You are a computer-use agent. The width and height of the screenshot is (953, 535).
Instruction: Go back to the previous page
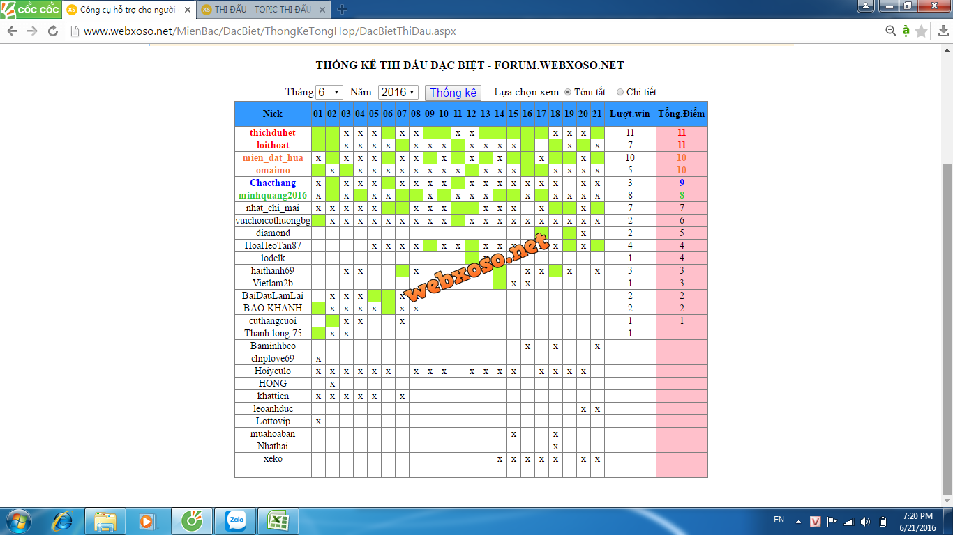13,31
